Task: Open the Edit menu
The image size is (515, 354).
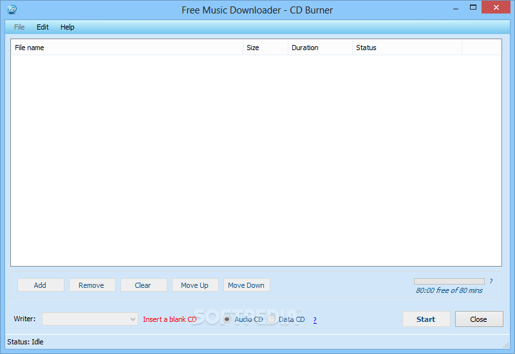Action: (x=42, y=27)
